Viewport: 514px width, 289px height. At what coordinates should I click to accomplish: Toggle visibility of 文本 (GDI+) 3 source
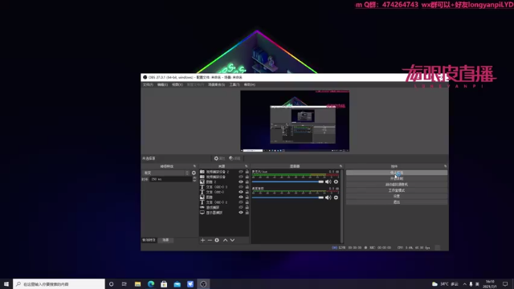(x=241, y=187)
